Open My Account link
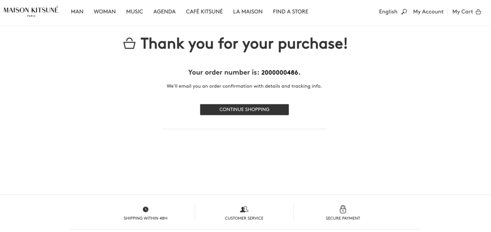This screenshot has height=232, width=491. click(428, 12)
